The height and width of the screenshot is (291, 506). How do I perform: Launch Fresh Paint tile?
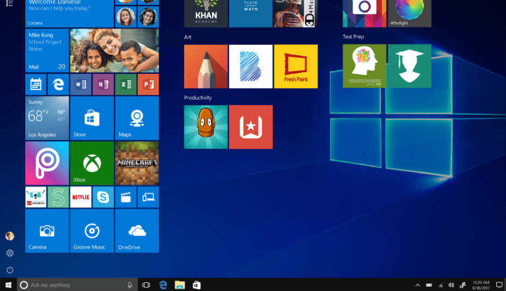pos(296,66)
